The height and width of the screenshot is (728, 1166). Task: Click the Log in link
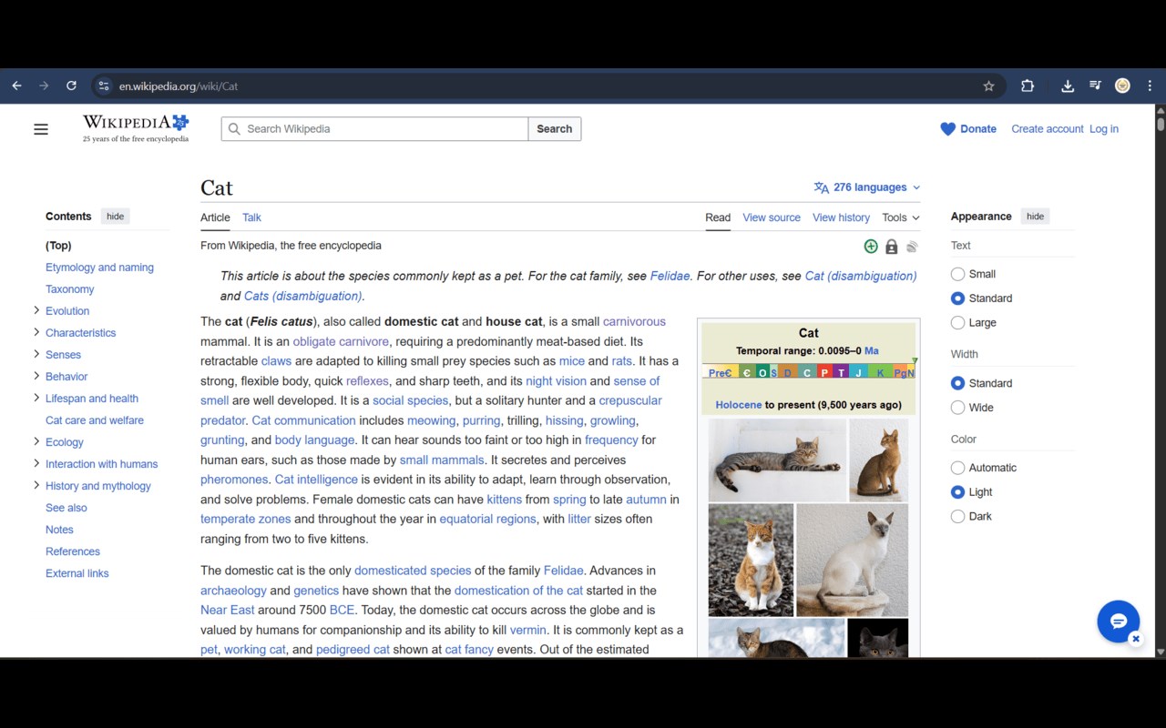1104,129
